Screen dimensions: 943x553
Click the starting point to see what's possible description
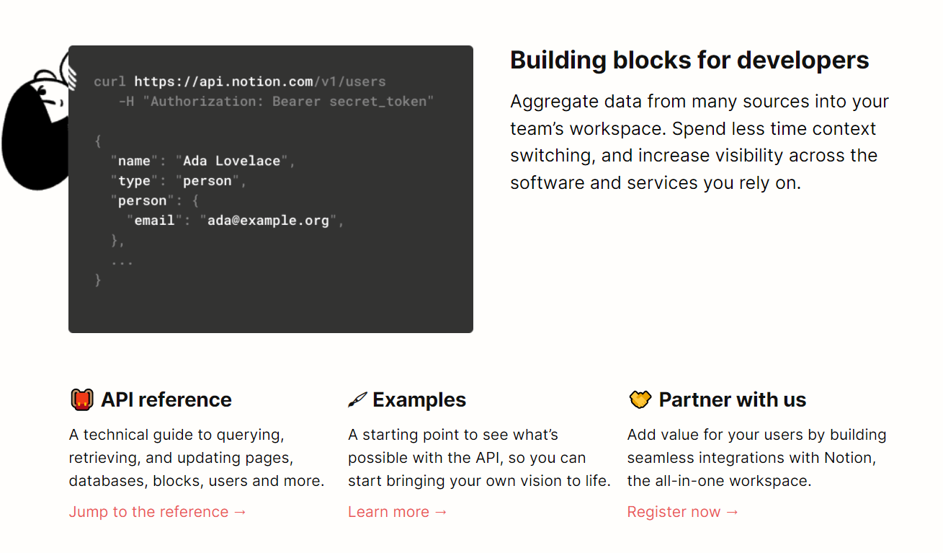pyautogui.click(x=479, y=458)
